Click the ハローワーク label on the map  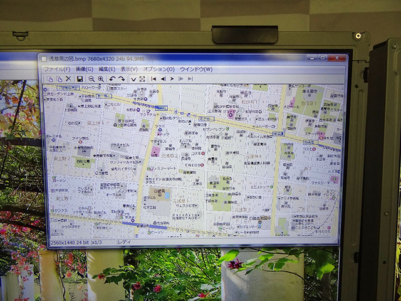pyautogui.click(x=91, y=88)
